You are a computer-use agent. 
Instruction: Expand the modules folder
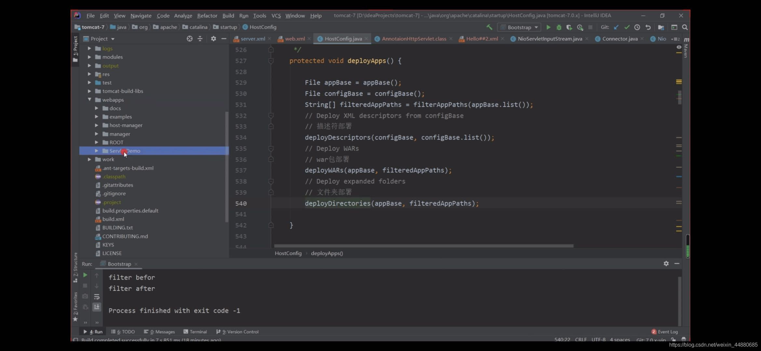(x=89, y=57)
